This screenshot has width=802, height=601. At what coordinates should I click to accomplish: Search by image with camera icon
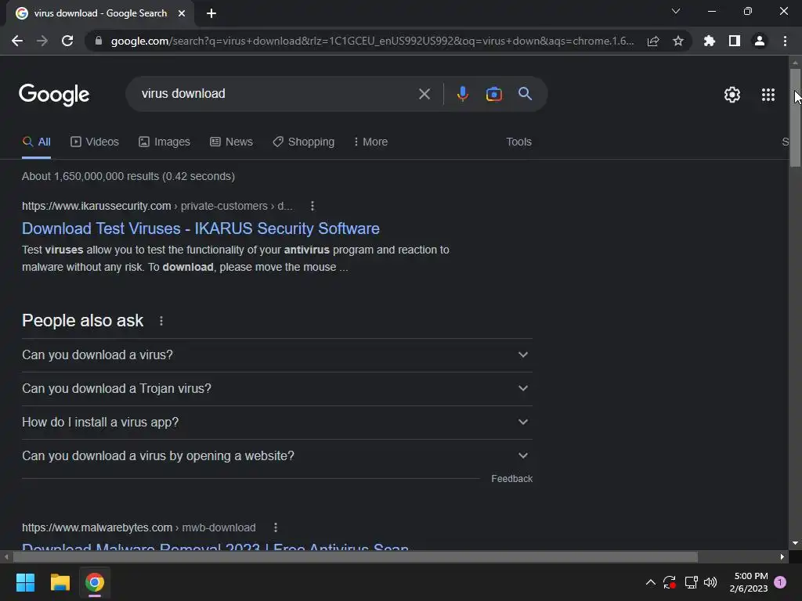tap(493, 94)
